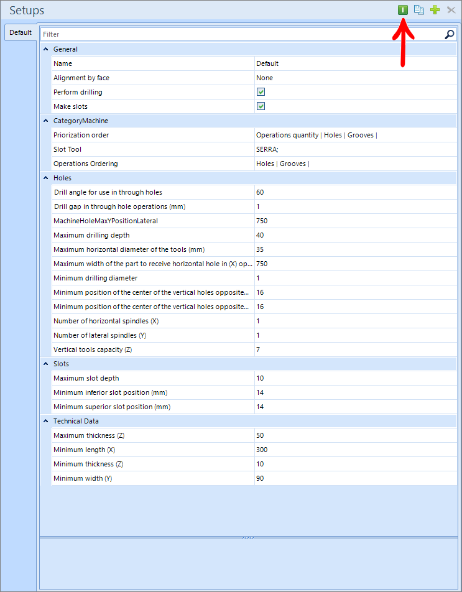462x592 pixels.
Task: Edit Slot Tool value SERRA;
Action: 356,149
